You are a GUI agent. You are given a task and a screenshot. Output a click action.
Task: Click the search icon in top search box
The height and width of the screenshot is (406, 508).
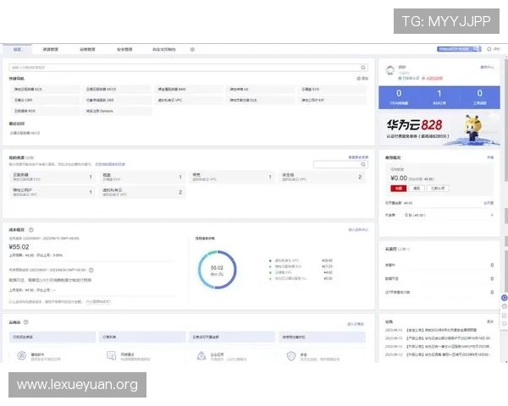tap(364, 67)
